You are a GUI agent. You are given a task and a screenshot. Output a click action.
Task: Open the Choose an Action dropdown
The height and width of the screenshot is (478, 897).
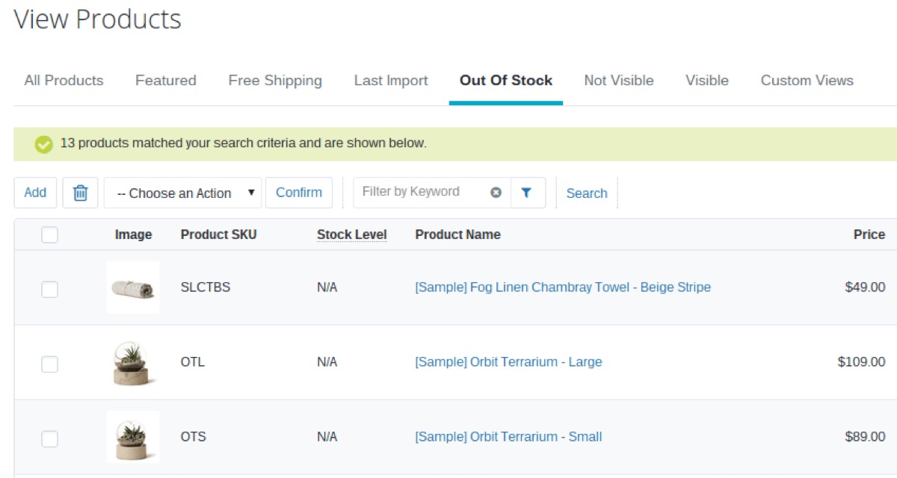tap(182, 193)
